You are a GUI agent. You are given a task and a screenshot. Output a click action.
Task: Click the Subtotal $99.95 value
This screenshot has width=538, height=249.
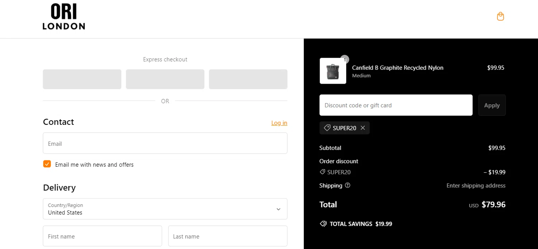tap(497, 148)
